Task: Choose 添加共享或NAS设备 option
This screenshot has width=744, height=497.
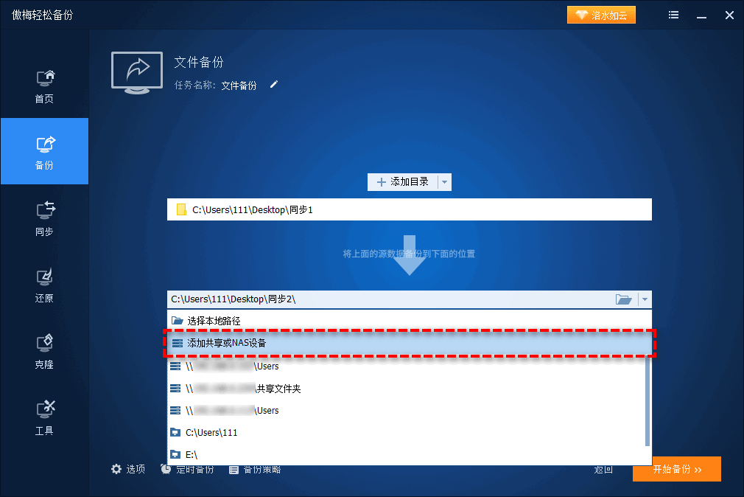Action: click(410, 343)
